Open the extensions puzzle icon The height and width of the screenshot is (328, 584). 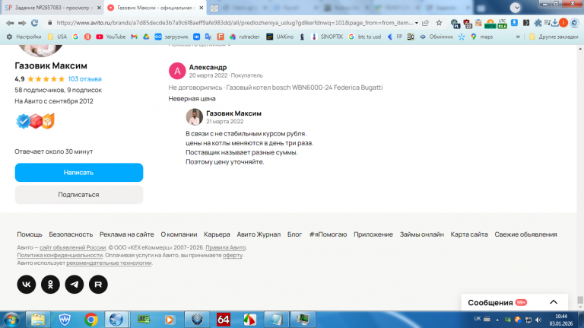pos(538,23)
